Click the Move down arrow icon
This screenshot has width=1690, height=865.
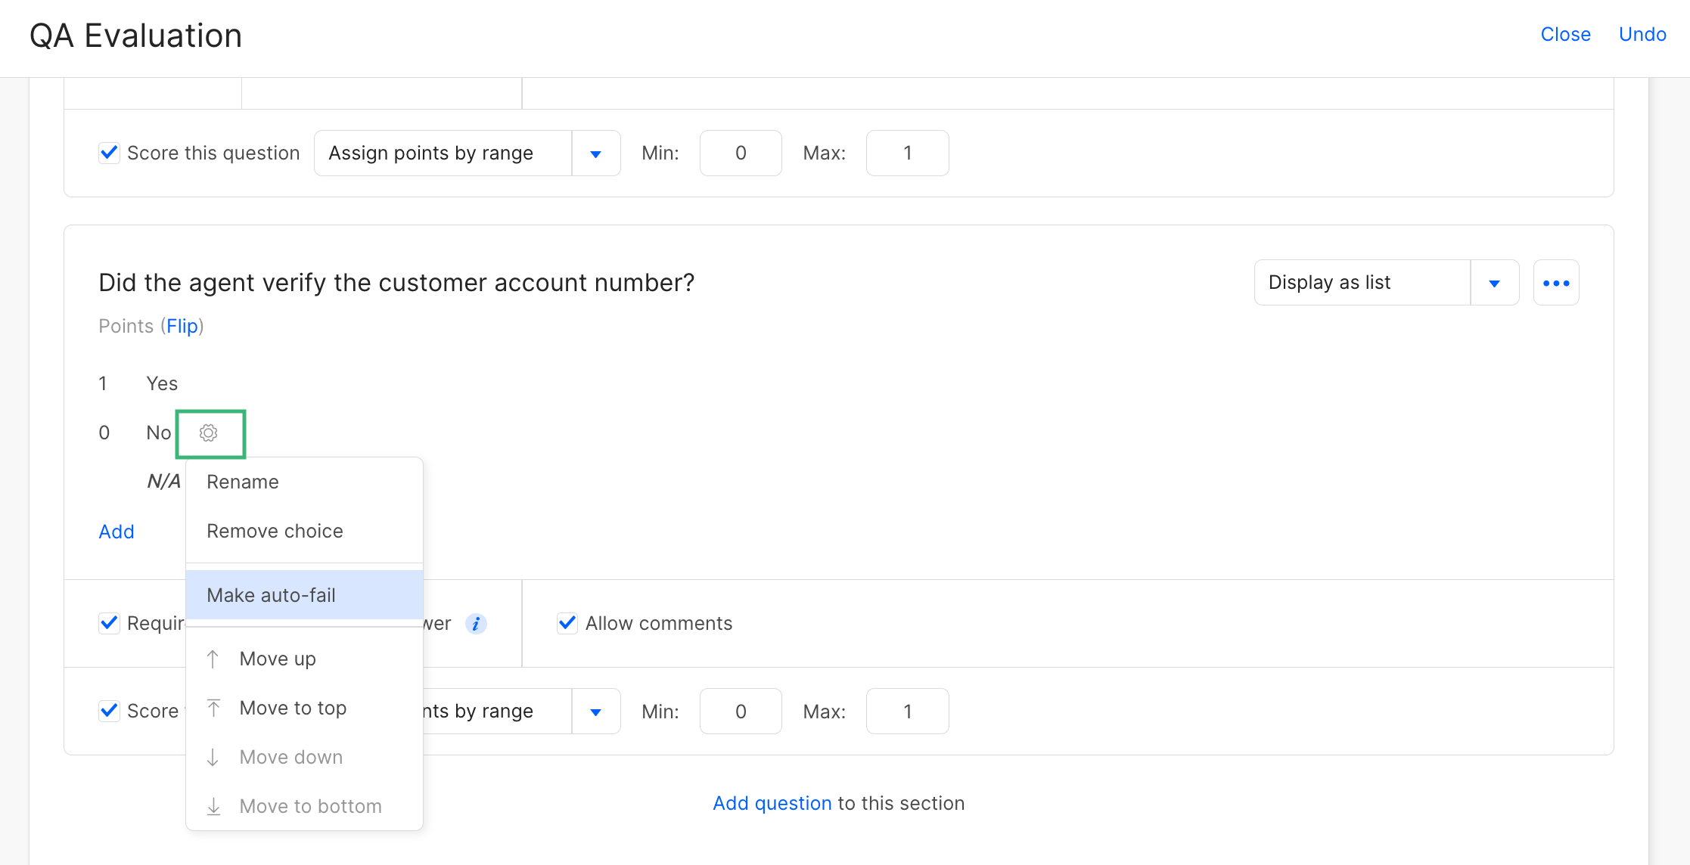(x=213, y=758)
